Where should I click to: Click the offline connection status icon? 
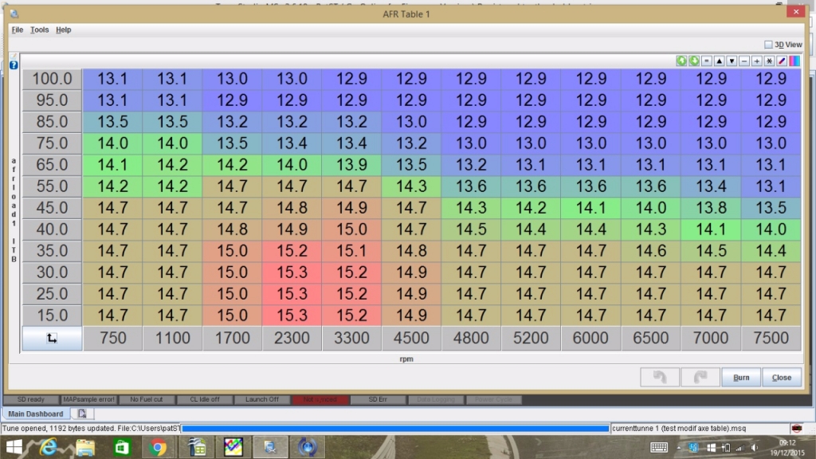(x=796, y=428)
